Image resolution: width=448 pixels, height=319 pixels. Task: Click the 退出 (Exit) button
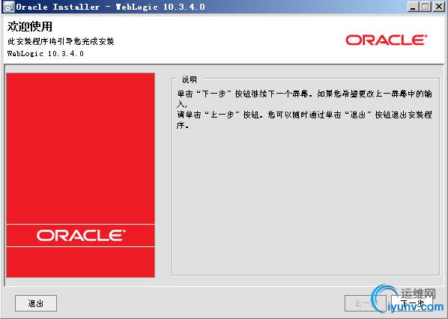36,303
